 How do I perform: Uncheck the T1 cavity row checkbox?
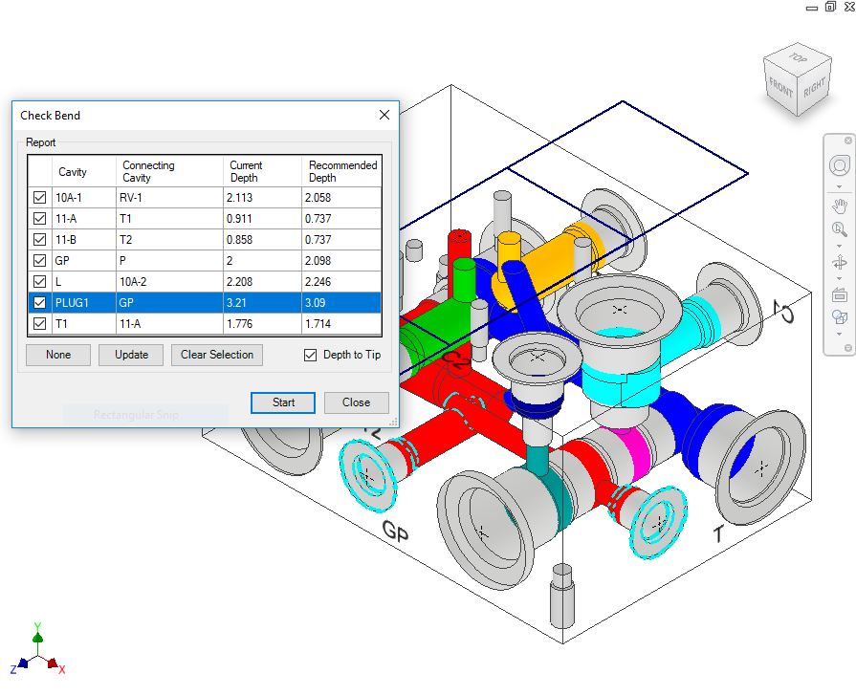click(x=39, y=324)
